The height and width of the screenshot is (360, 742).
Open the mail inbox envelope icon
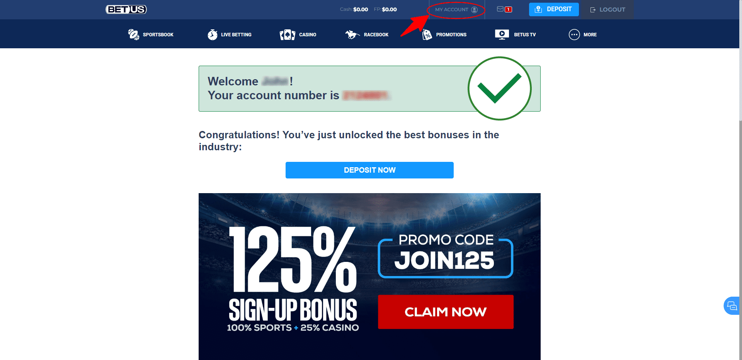pos(500,9)
